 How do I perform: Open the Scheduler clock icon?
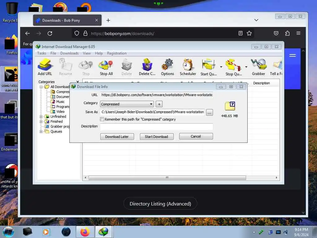point(188,67)
